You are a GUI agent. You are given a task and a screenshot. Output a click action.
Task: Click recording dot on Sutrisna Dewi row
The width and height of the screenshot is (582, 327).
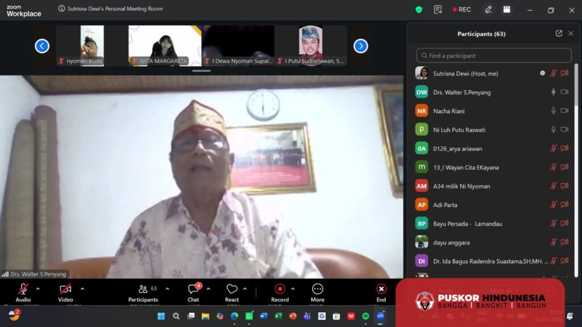542,73
